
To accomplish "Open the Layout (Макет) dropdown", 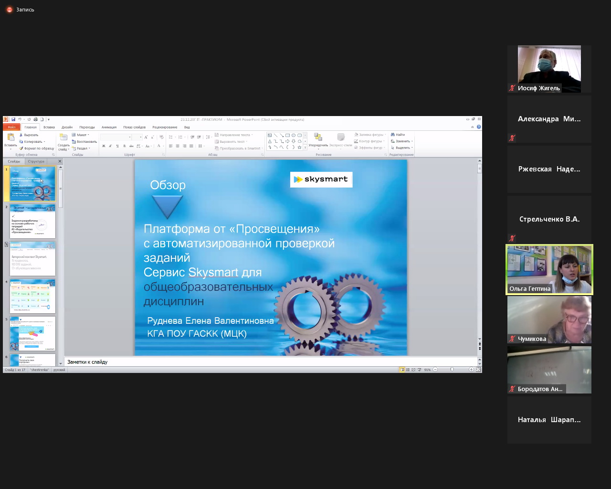I will click(81, 135).
